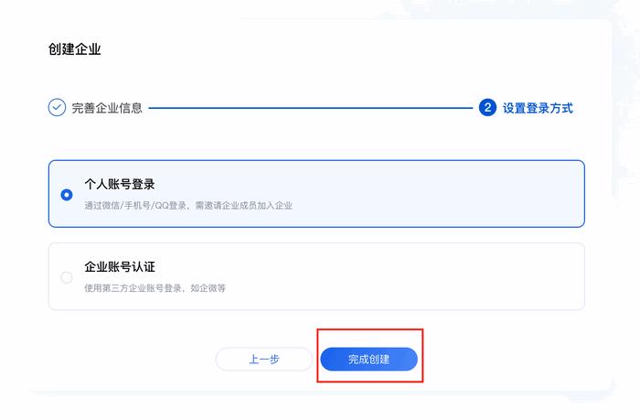Select the 个人账号登录 radio button
This screenshot has width=640, height=420.
coord(67,195)
